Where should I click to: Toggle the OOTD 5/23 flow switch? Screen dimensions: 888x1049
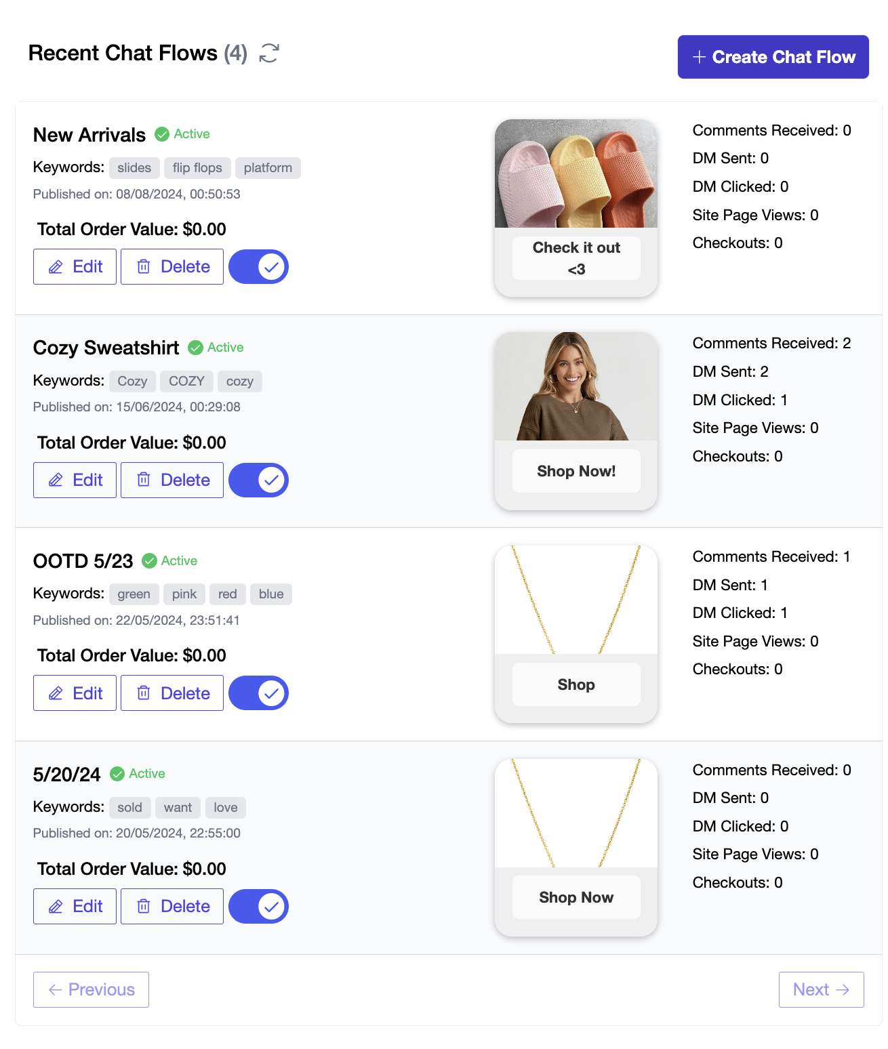[x=258, y=693]
